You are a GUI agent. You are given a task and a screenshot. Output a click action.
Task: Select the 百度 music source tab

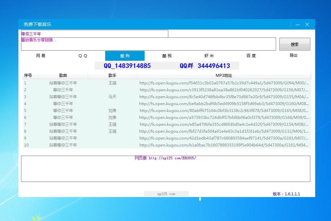[251, 56]
